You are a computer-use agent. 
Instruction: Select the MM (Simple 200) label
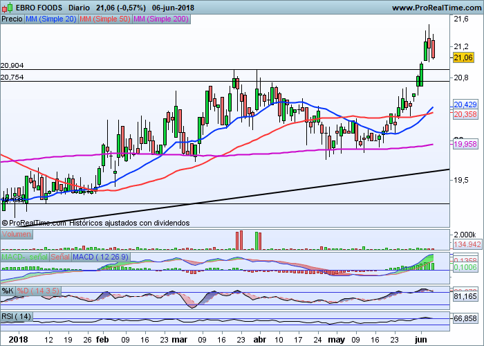(161, 19)
